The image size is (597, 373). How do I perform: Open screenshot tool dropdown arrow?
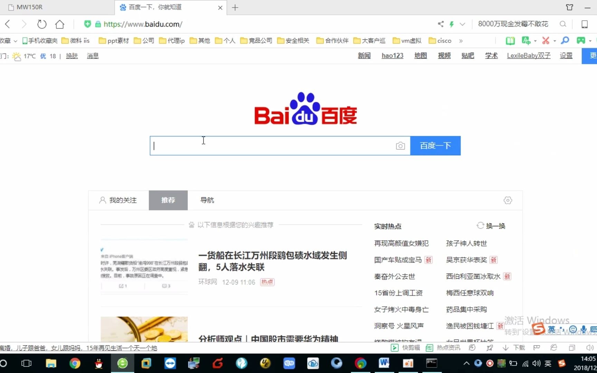[555, 41]
